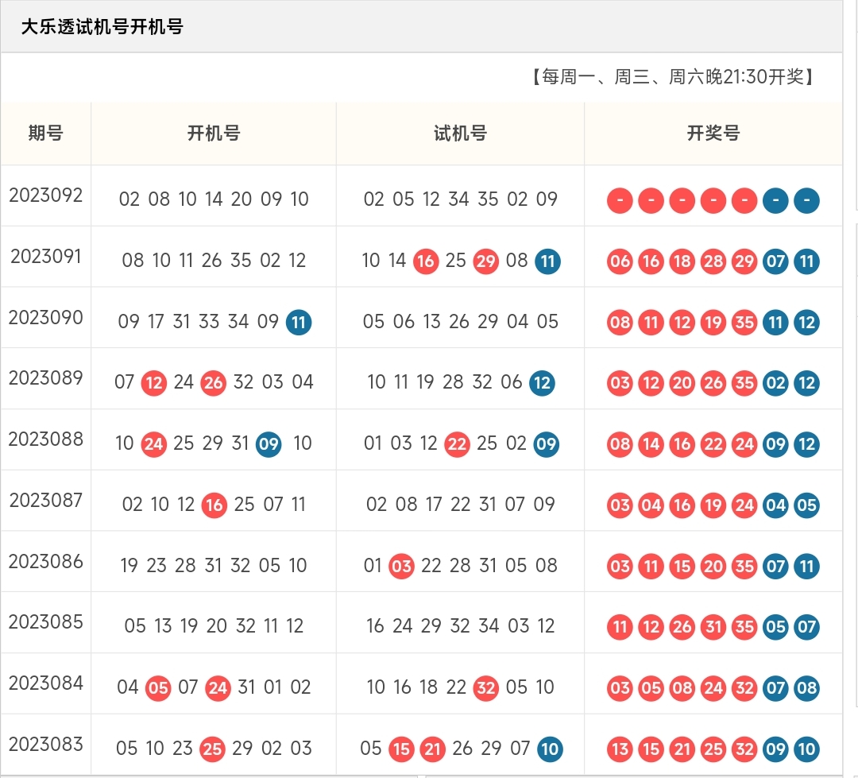Click 试机号 numbers 02 08 17 22 31 07 09
The width and height of the screenshot is (858, 778).
pyautogui.click(x=461, y=505)
